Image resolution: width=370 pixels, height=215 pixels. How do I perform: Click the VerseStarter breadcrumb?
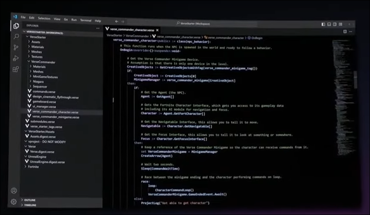[x=114, y=35]
